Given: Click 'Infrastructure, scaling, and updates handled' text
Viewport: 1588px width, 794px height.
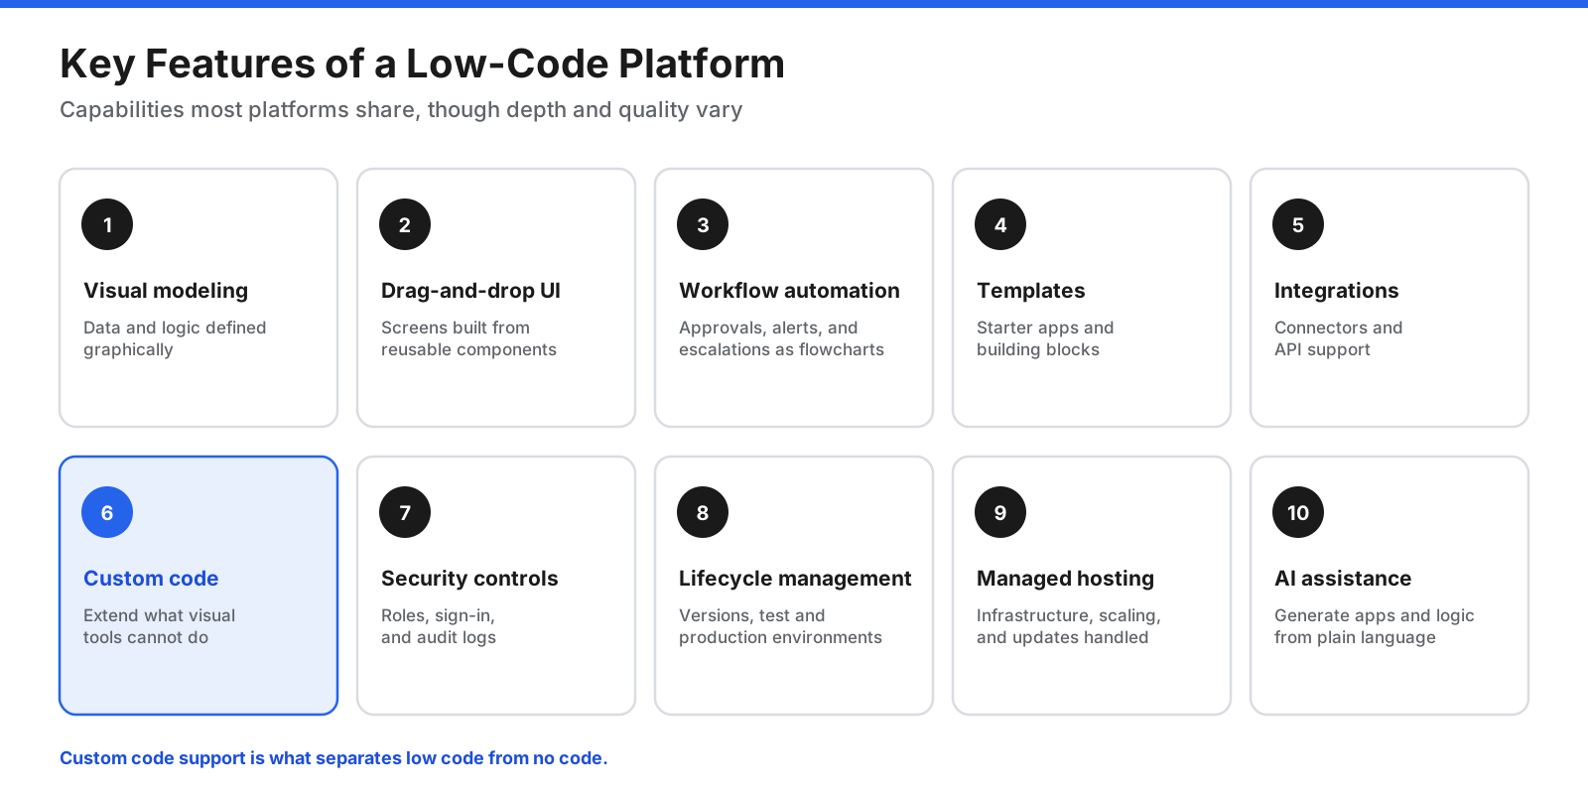Looking at the screenshot, I should (x=1069, y=626).
